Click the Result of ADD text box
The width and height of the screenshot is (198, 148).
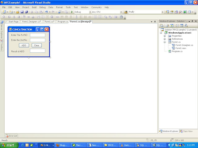(x=37, y=51)
